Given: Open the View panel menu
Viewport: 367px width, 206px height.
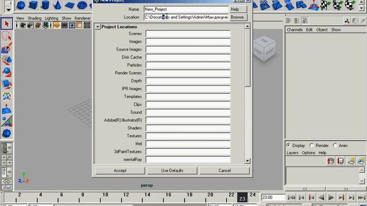Looking at the screenshot, I should pyautogui.click(x=20, y=18).
